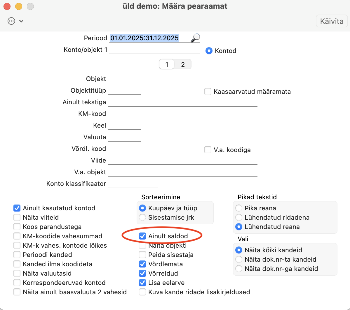Screen dimensions: 350x310
Task: Click into the Konto/objekt 1 field
Action: [x=154, y=50]
